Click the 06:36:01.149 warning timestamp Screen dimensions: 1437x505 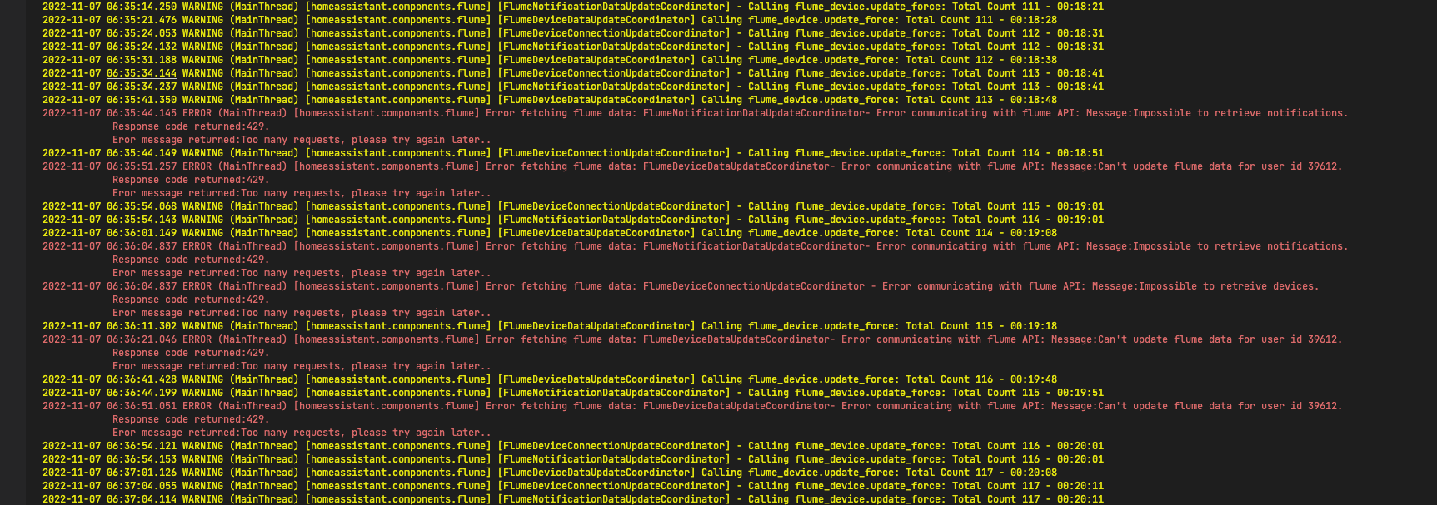tap(142, 233)
